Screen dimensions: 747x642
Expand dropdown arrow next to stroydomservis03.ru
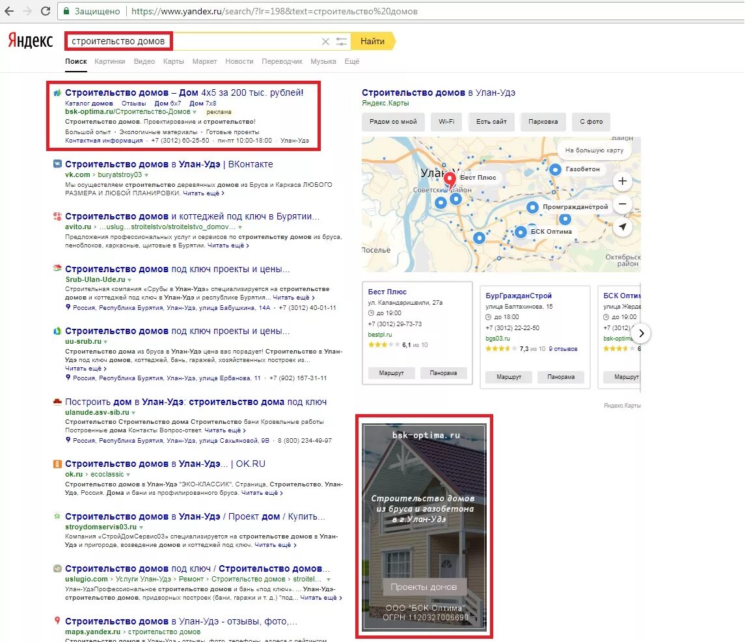(141, 527)
